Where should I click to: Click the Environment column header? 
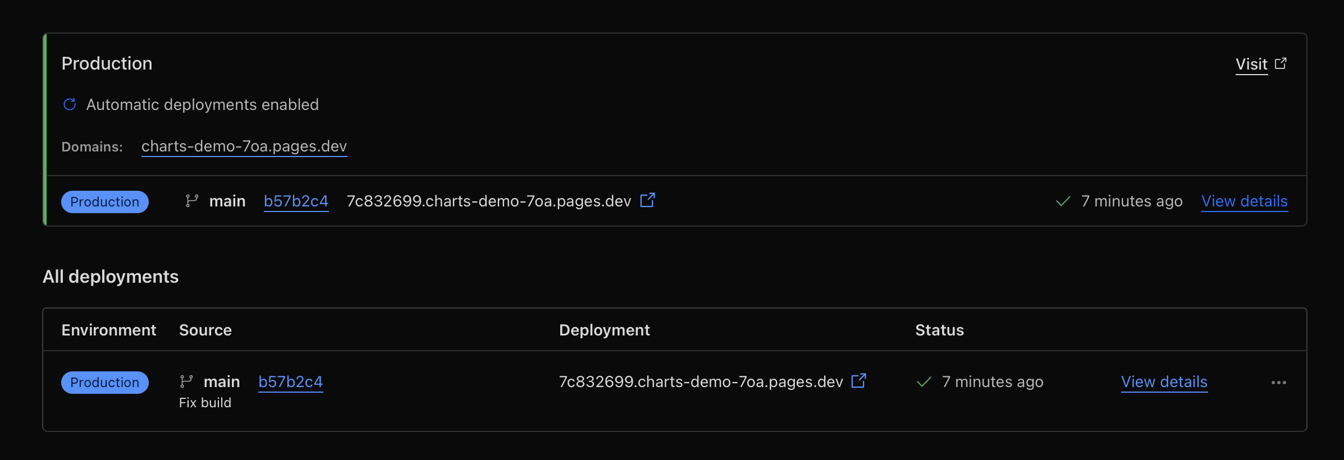point(109,330)
